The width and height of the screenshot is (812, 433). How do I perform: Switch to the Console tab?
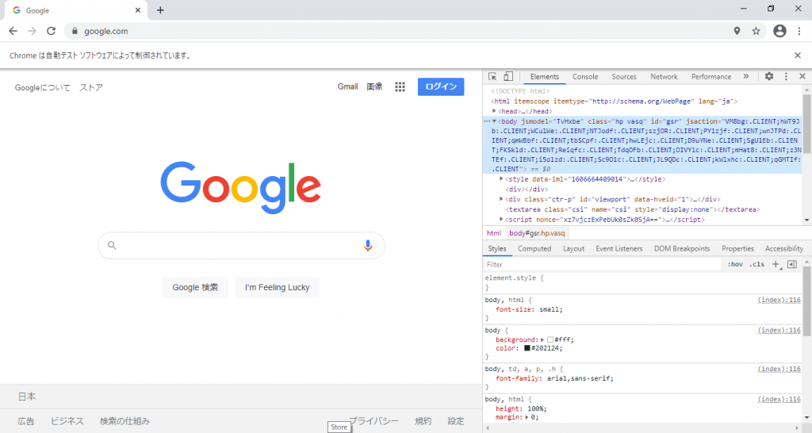(x=585, y=77)
